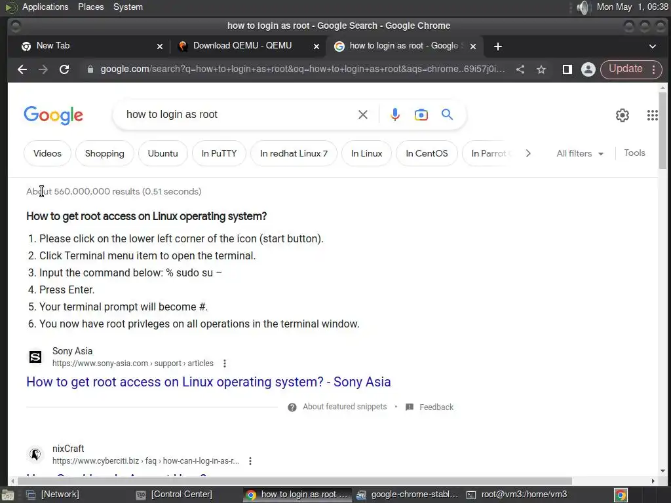Expand the All filters dropdown
Viewport: 671px width, 503px height.
[x=580, y=153]
